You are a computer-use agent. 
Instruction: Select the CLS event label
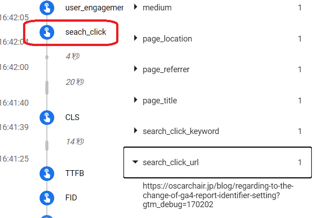pyautogui.click(x=72, y=117)
